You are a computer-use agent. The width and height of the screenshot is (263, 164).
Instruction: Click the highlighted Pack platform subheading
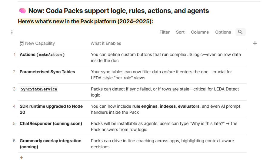[x=85, y=21]
